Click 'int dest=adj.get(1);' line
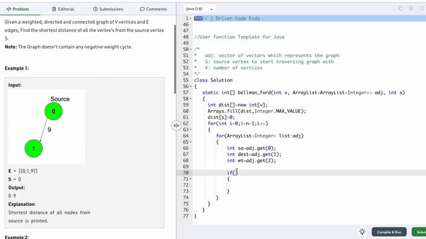Screen dimensions: 426x239 coord(254,154)
